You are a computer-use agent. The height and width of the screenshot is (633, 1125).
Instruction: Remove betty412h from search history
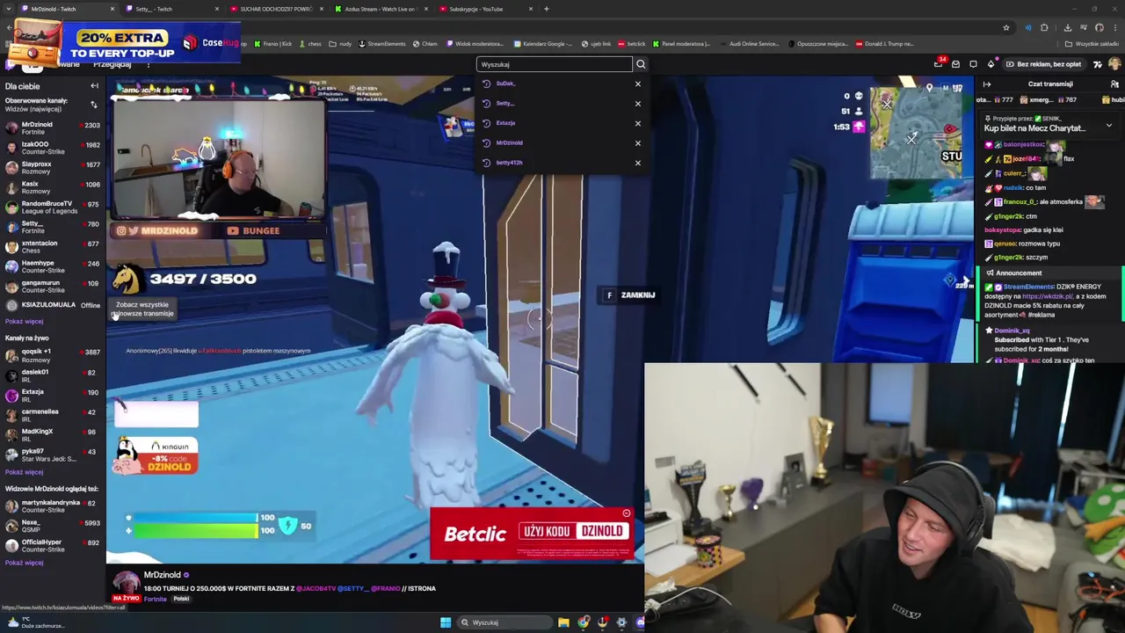click(638, 163)
